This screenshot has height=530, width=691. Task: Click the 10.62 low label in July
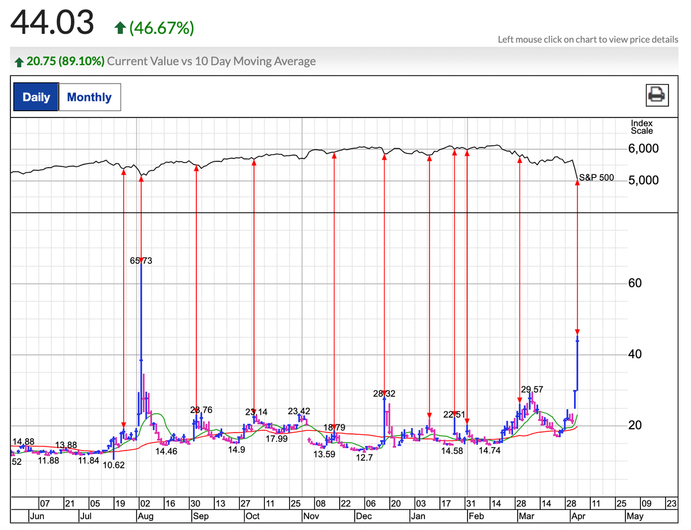tap(113, 465)
